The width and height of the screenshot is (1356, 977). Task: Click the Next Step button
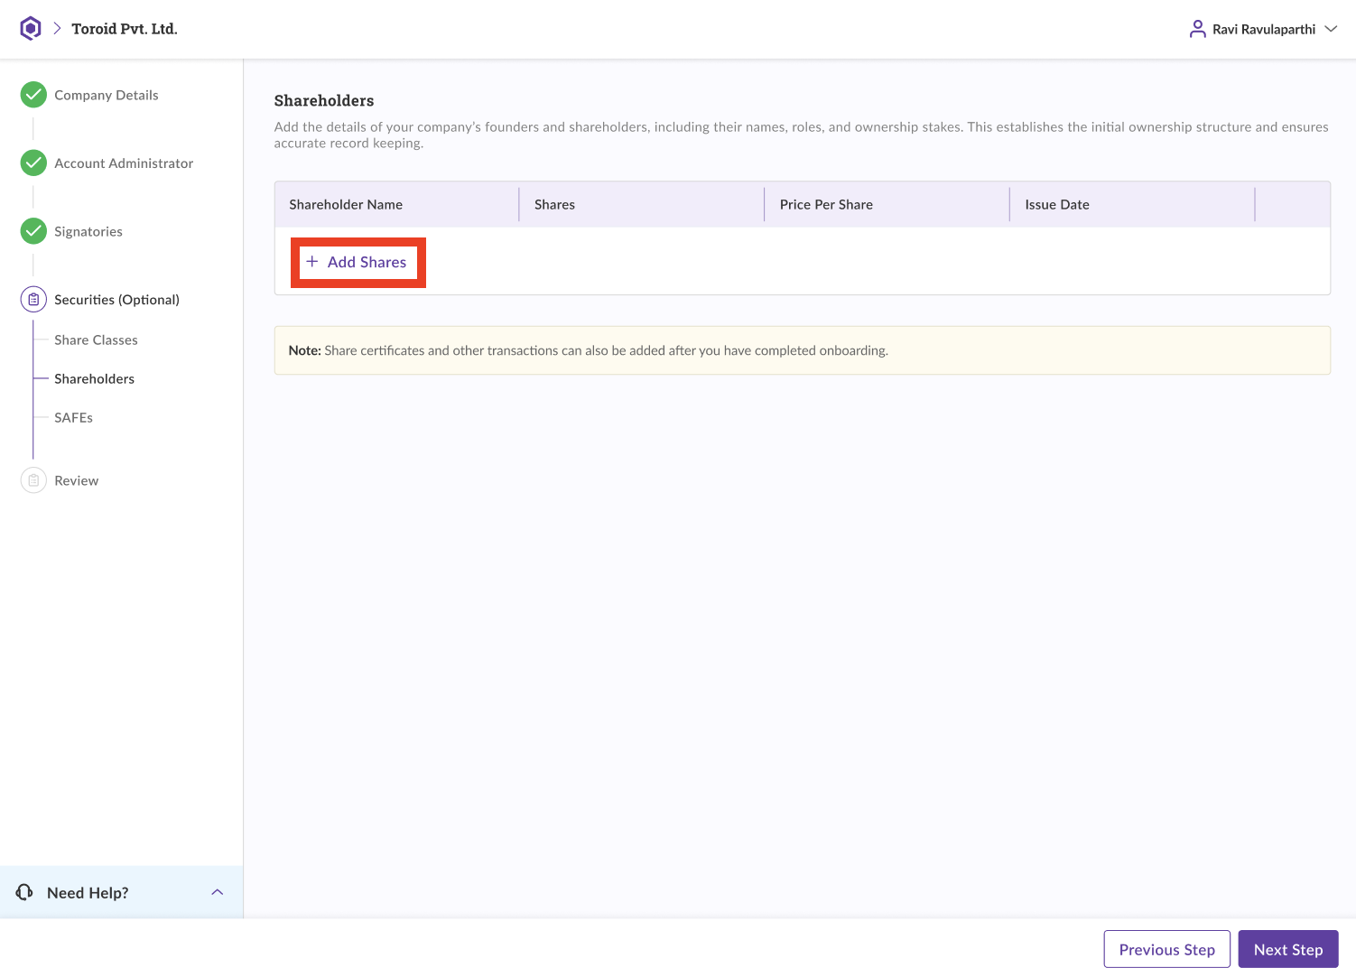pyautogui.click(x=1288, y=949)
